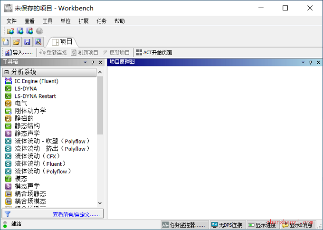Open the 文件 menu
The image size is (323, 230).
pyautogui.click(x=11, y=21)
